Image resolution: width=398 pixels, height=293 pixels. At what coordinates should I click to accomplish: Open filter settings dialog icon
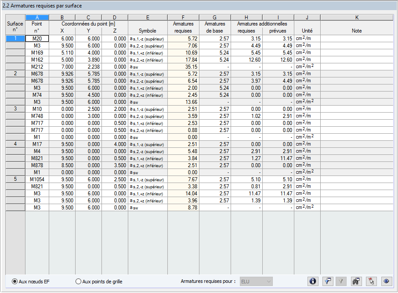pyautogui.click(x=328, y=281)
